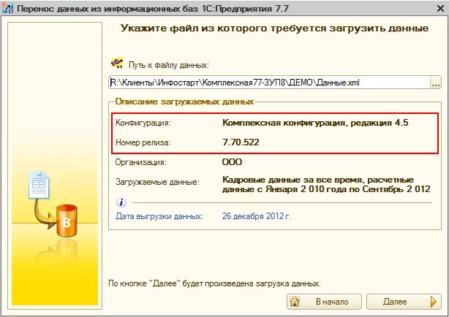Click the wizard heading Укажите файл text
This screenshot has height=317, width=449.
(274, 28)
